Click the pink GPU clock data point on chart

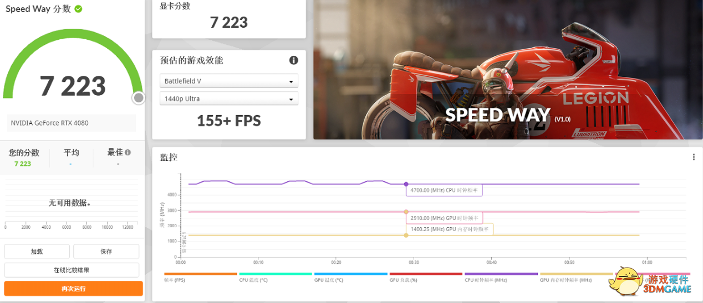(x=406, y=212)
